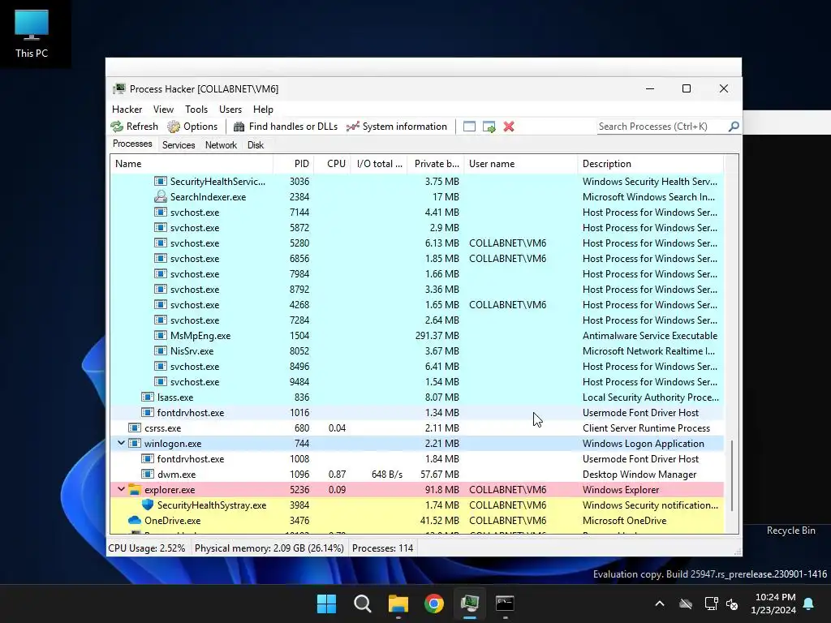Click the csrss.exe process icon

(x=135, y=428)
